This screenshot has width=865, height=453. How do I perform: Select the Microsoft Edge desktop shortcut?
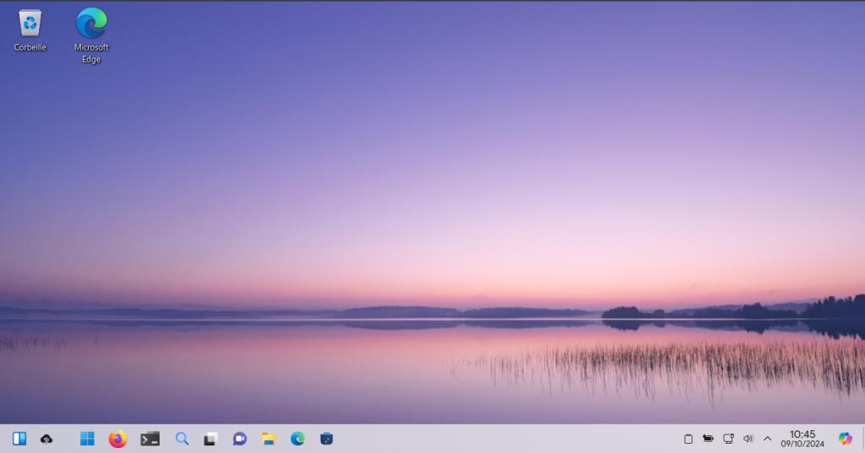click(x=91, y=35)
